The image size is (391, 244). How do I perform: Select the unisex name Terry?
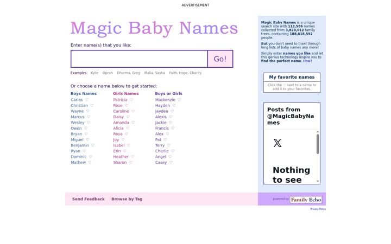160,145
